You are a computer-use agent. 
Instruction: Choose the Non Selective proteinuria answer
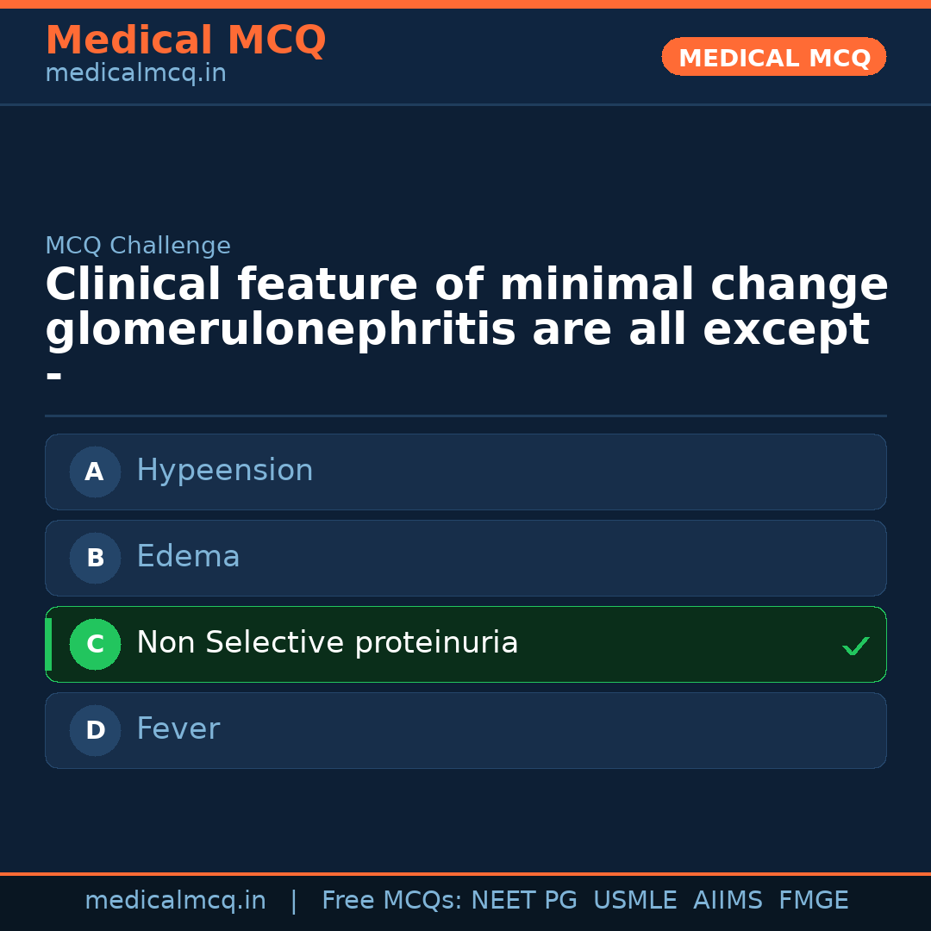(x=327, y=643)
